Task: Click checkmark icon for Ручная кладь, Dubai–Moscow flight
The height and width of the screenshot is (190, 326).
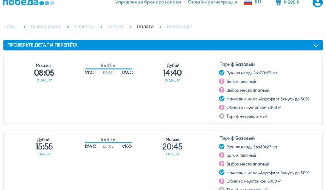Action: coord(222,146)
